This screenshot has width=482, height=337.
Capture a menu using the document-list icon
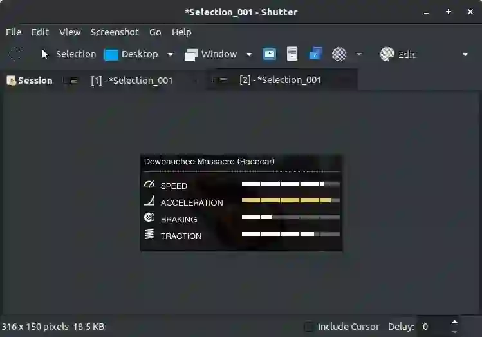pyautogui.click(x=292, y=54)
